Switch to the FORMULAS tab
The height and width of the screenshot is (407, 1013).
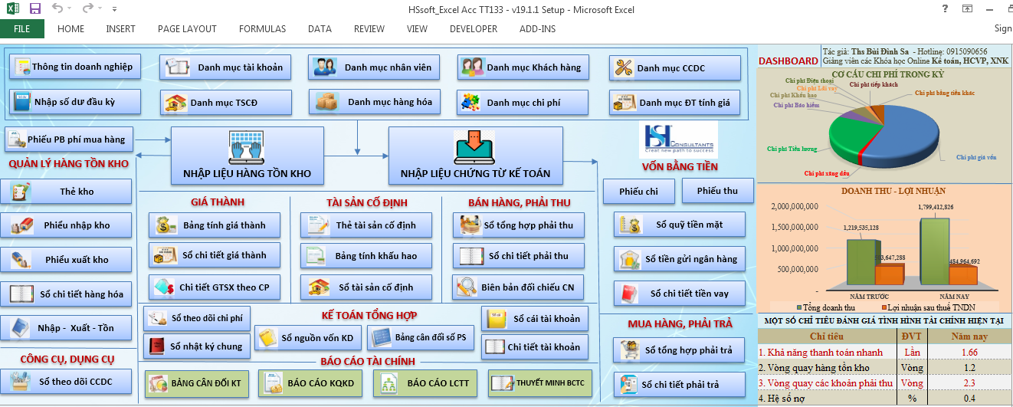pyautogui.click(x=262, y=29)
